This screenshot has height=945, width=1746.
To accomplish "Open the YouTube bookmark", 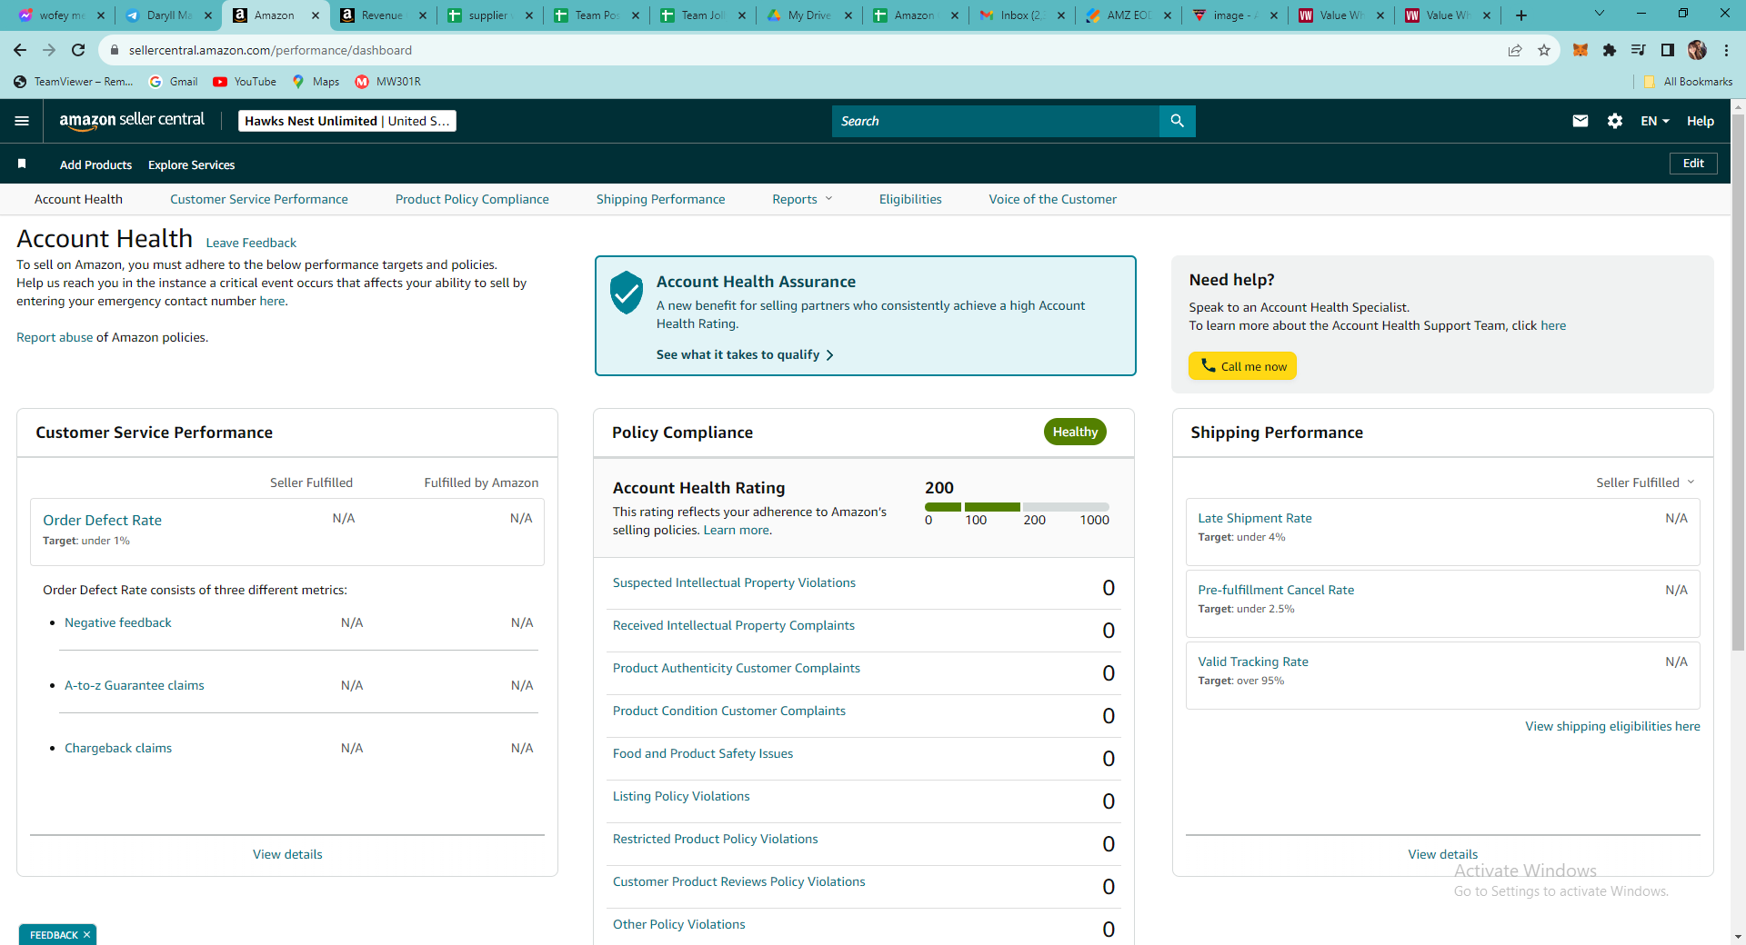I will (x=245, y=82).
